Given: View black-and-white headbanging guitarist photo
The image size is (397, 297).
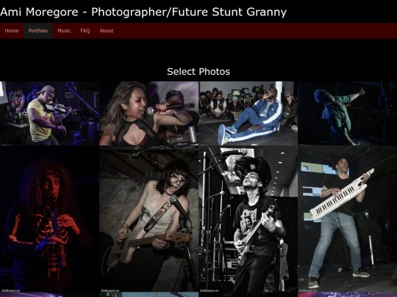Looking at the screenshot, I should click(x=248, y=219).
